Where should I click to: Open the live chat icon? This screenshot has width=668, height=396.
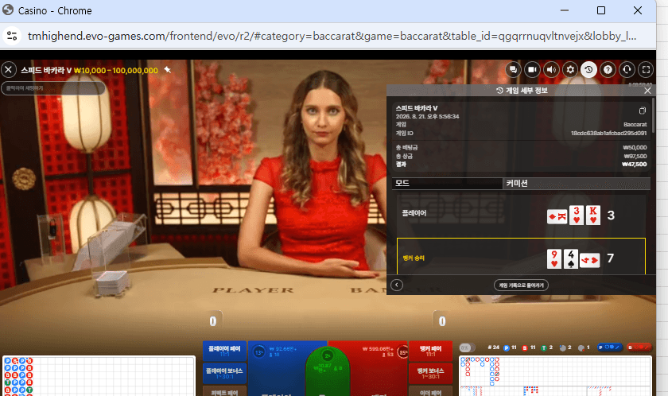click(x=514, y=69)
